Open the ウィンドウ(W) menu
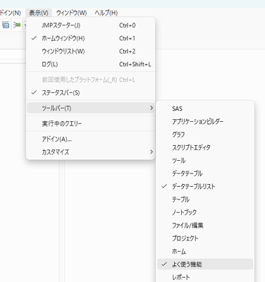Image resolution: width=265 pixels, height=282 pixels. (71, 13)
